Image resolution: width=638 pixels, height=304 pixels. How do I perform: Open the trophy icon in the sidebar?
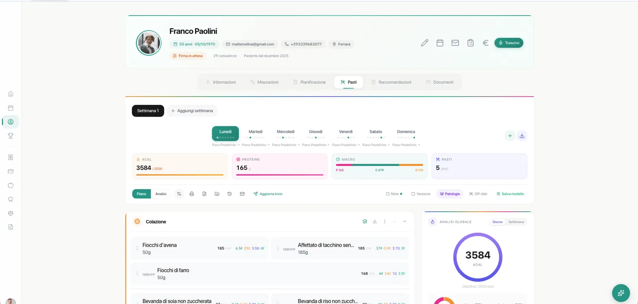[11, 136]
